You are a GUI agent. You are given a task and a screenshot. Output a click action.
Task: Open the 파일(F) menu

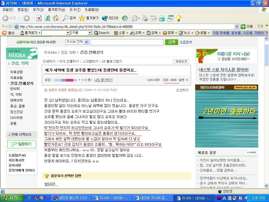tap(8, 10)
